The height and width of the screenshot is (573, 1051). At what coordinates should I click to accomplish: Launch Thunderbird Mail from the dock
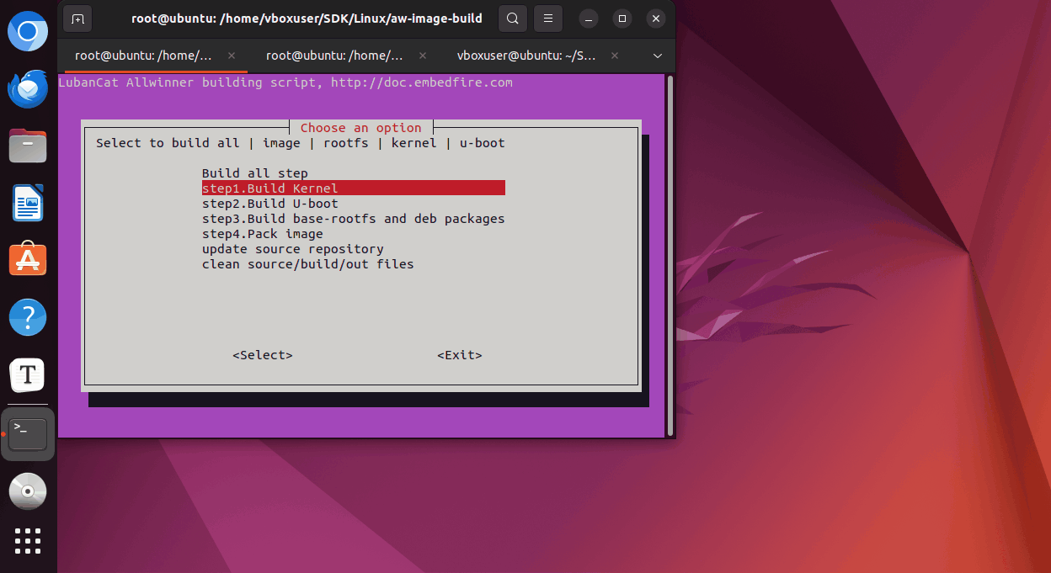tap(28, 89)
